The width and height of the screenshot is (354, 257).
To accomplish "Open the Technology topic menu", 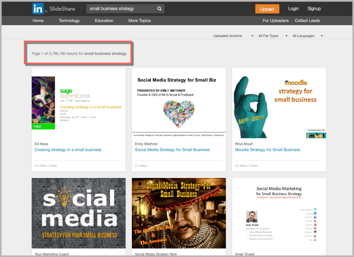I will [69, 21].
